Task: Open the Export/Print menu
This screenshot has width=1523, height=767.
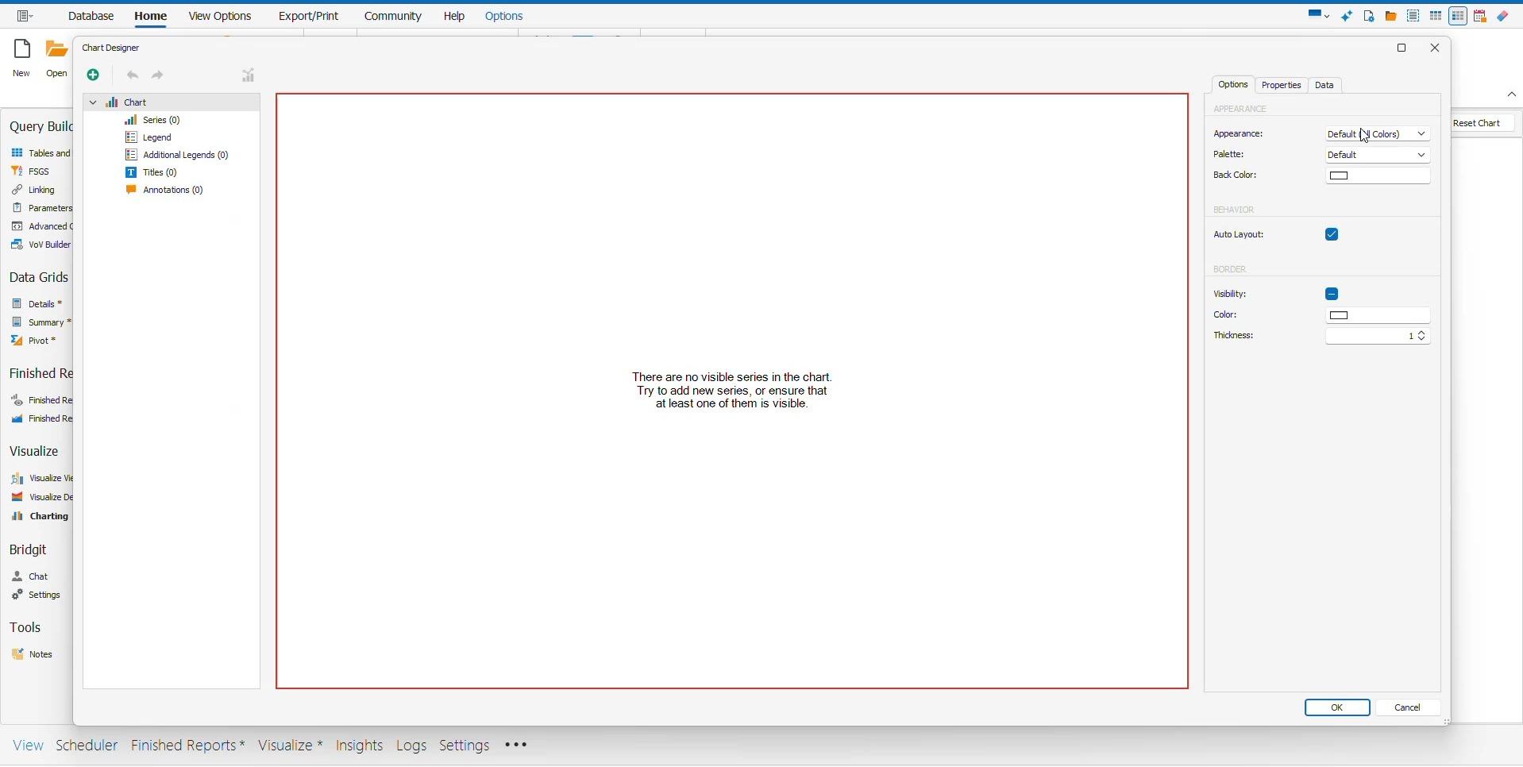Action: point(309,16)
